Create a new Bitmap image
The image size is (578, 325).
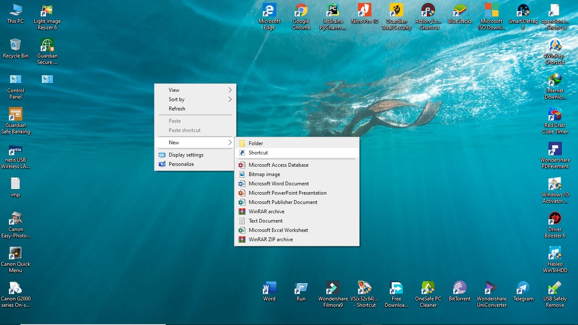[x=297, y=174]
